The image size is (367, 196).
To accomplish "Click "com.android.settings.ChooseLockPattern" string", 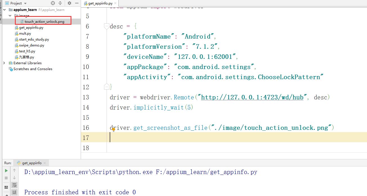I will 251,77.
